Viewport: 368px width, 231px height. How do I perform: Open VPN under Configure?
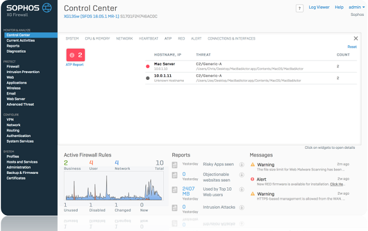[x=10, y=119]
